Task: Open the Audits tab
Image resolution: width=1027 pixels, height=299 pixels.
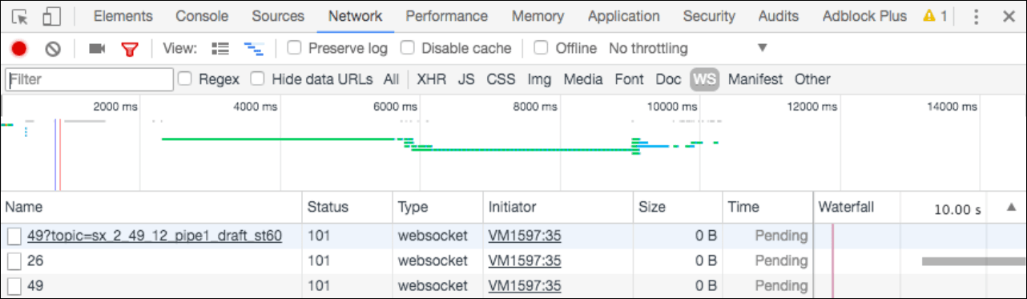Action: tap(779, 16)
